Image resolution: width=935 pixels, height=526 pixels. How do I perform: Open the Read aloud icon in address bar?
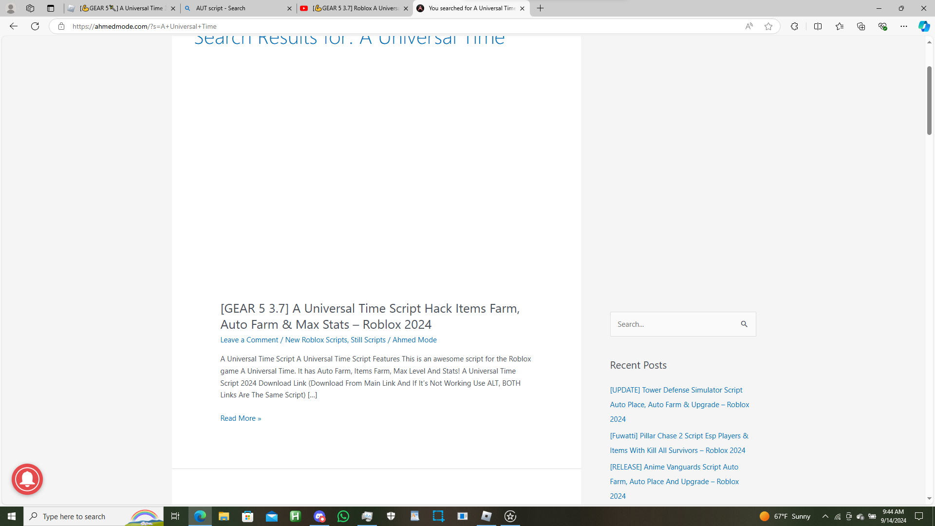[x=748, y=26]
